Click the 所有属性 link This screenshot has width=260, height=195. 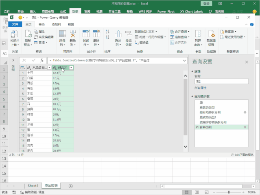pos(200,88)
